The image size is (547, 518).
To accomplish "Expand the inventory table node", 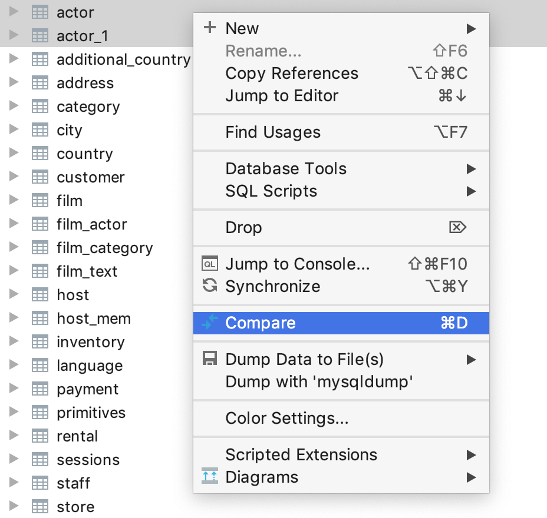I will coord(14,341).
